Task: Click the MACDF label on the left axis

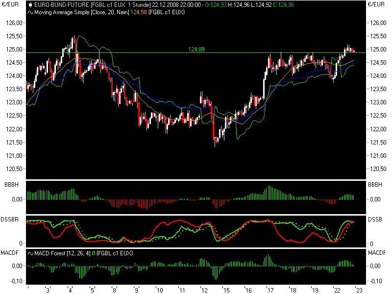Action: coord(9,253)
